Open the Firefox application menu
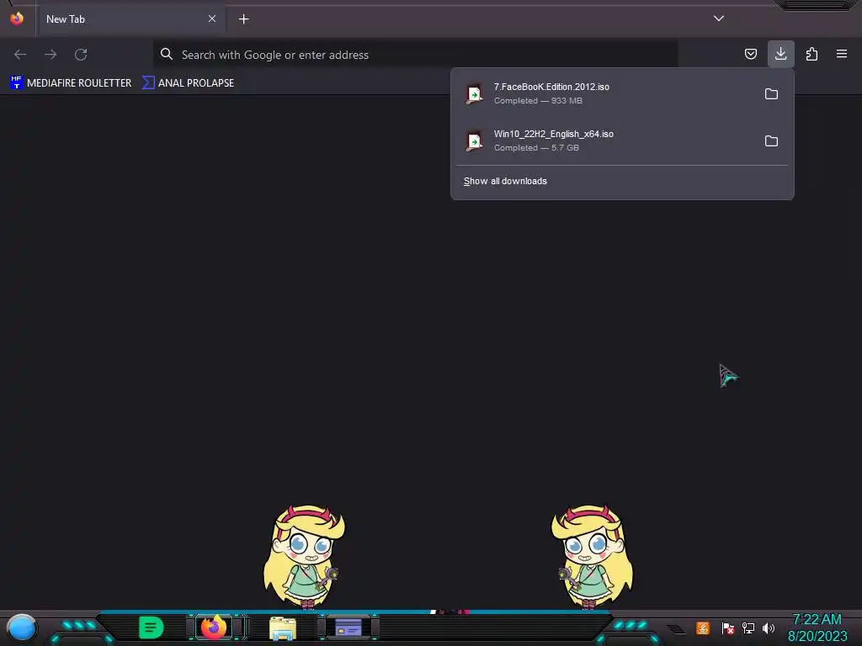862x646 pixels. (842, 54)
